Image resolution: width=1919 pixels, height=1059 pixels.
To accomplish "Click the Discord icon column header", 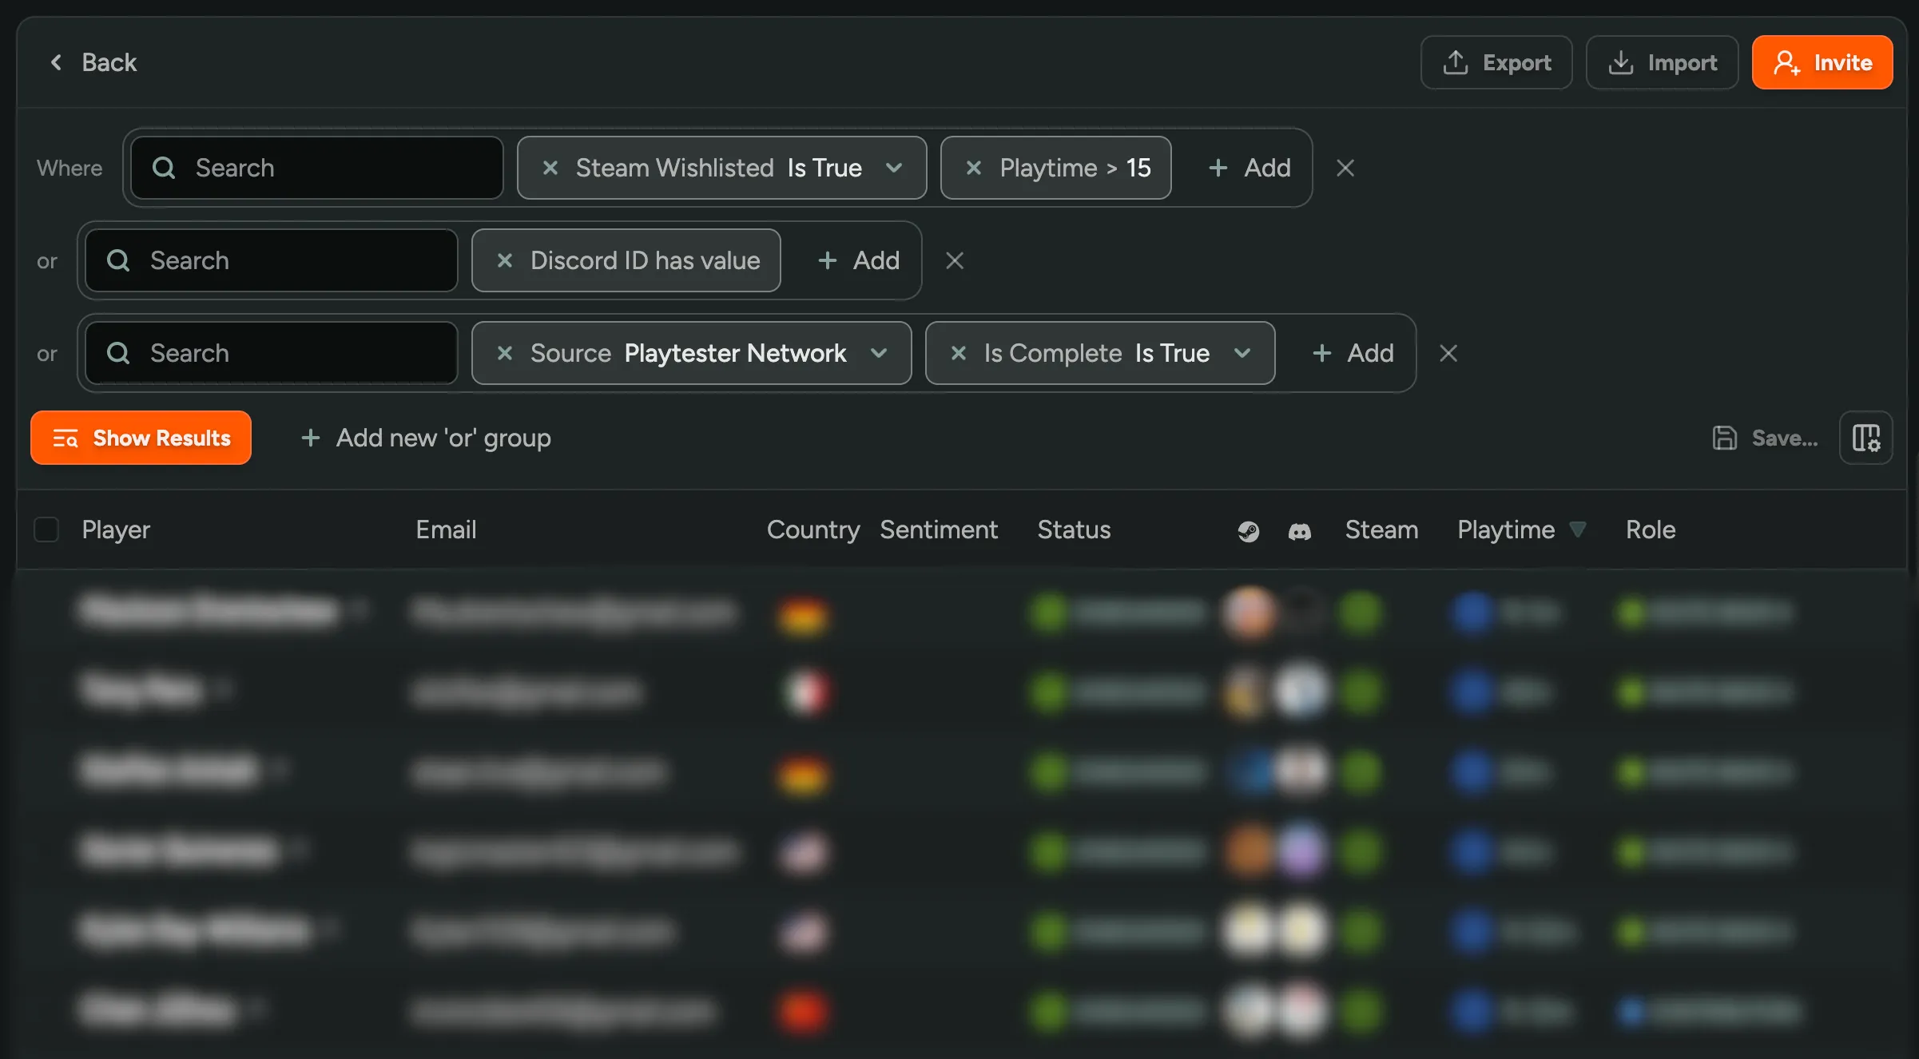I will tap(1300, 530).
